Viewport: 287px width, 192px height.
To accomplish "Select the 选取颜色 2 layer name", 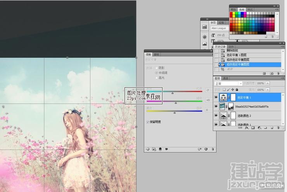I will 244,116.
